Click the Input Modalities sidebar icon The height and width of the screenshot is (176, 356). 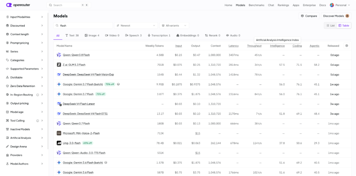tap(8, 17)
